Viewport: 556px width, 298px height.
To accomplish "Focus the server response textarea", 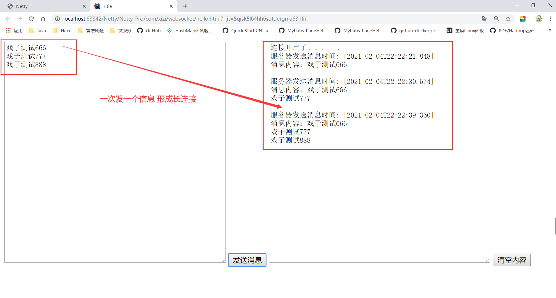I will (x=379, y=152).
